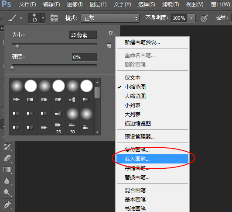Open the 滤镜(T) menu

pos(171,4)
